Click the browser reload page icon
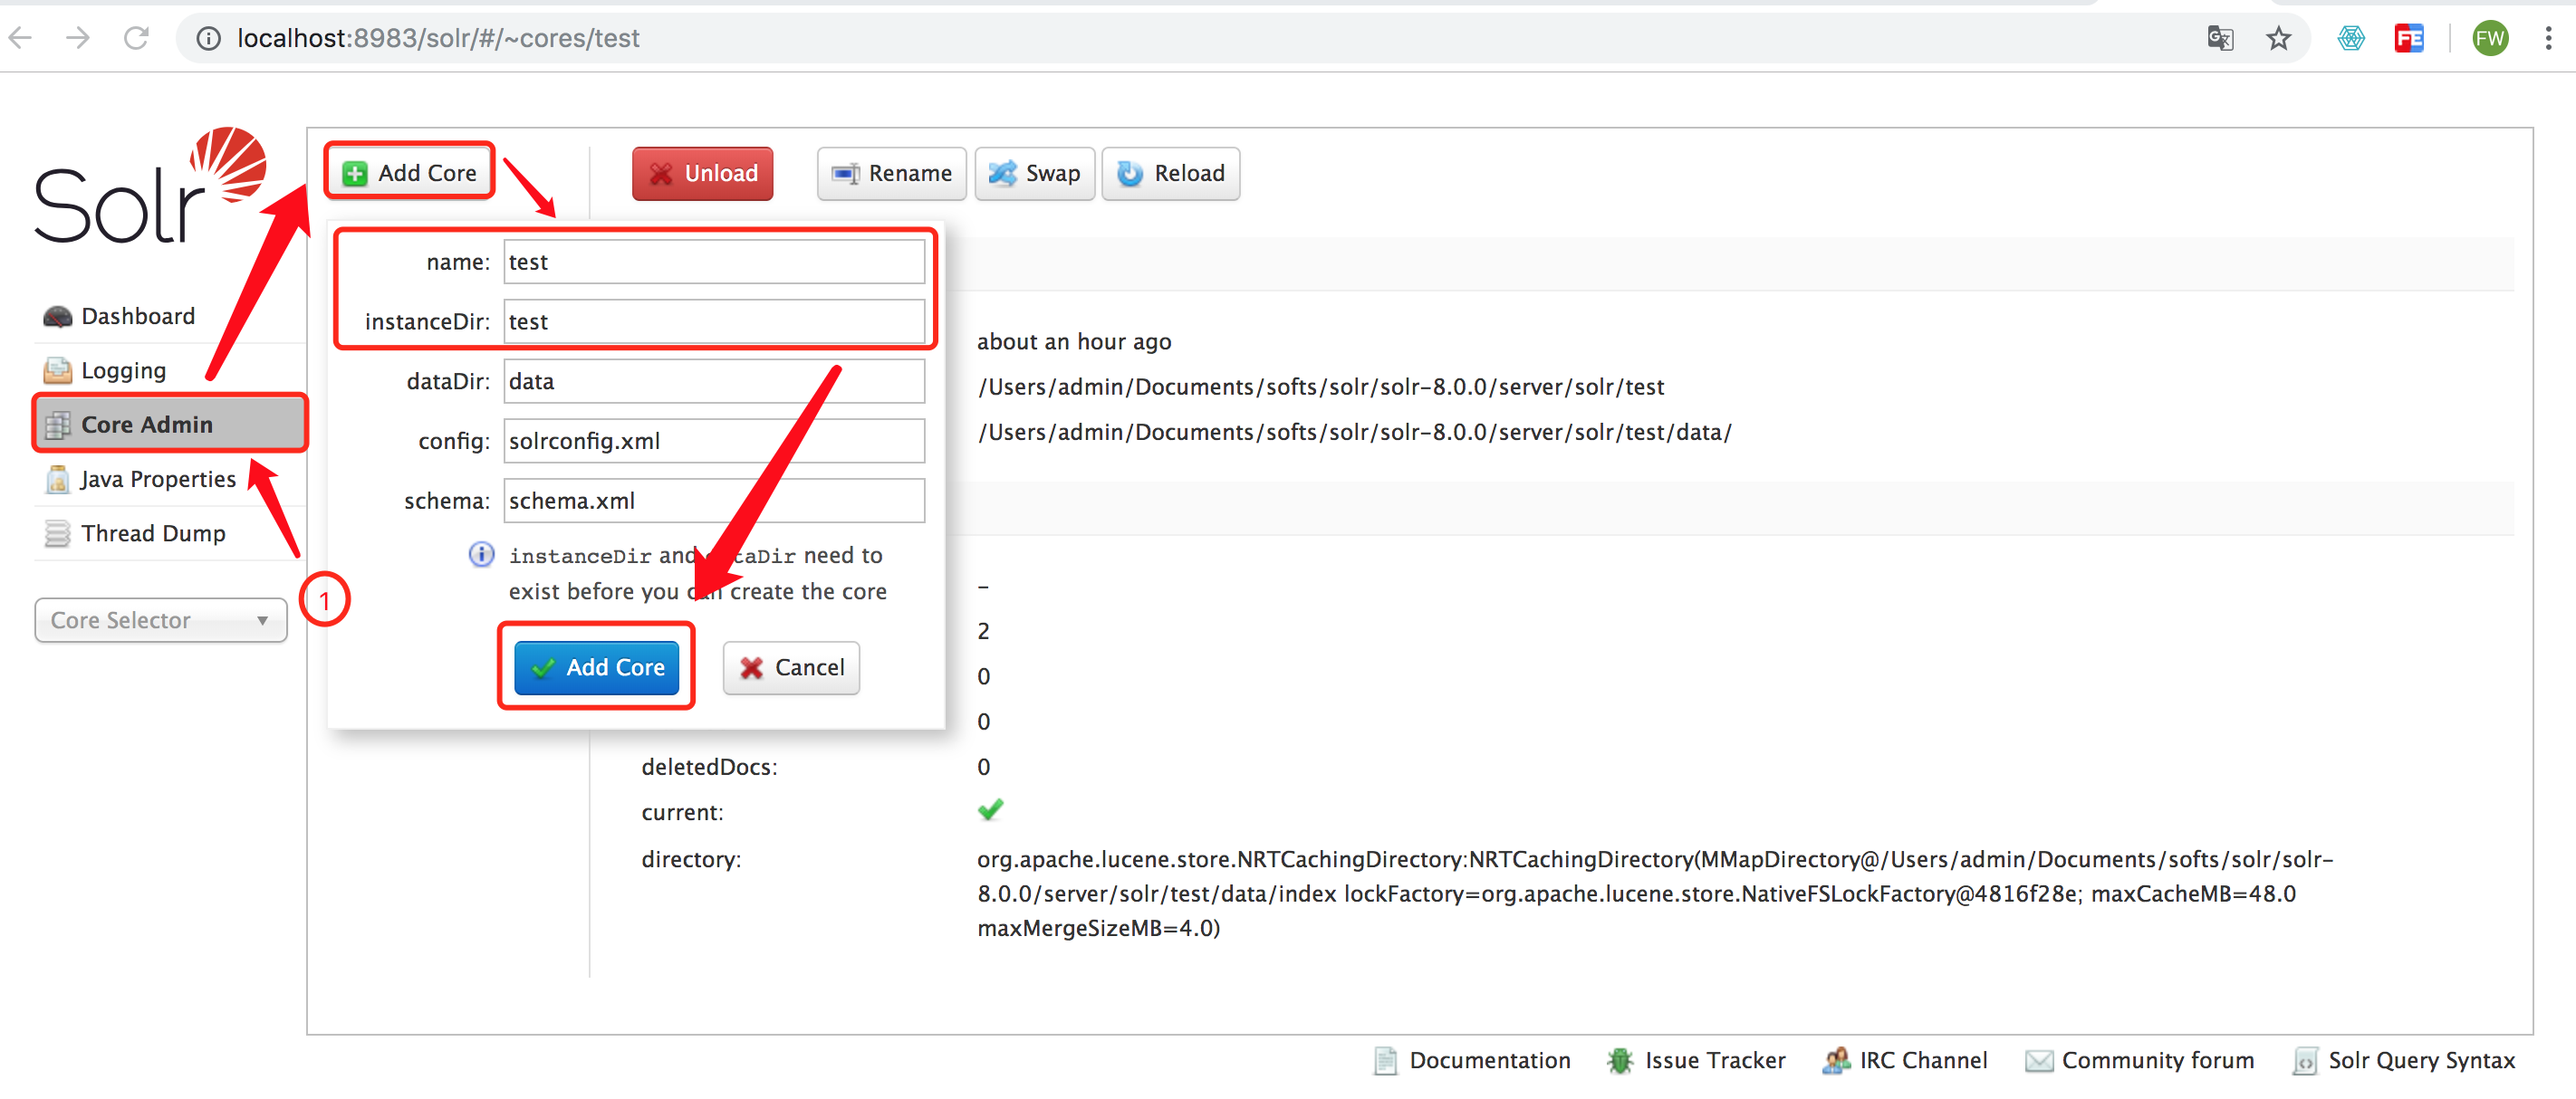Image resolution: width=2576 pixels, height=1099 pixels. point(136,38)
